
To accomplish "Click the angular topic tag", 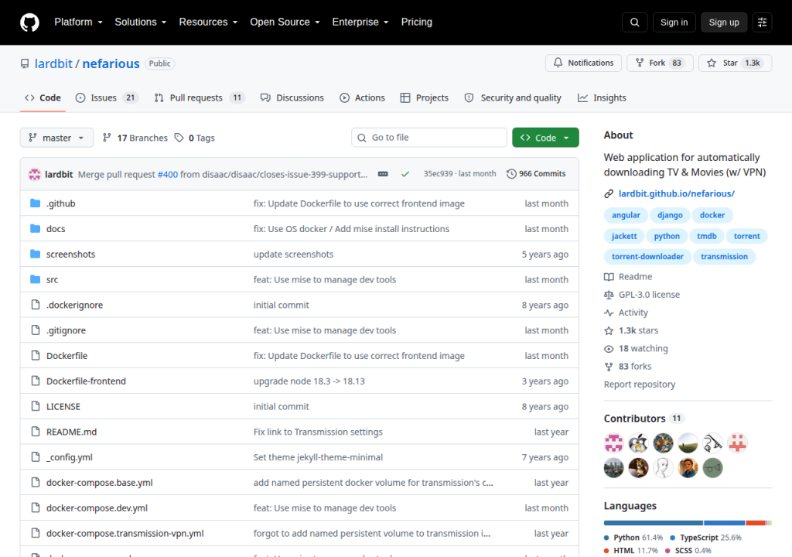I will coord(626,215).
